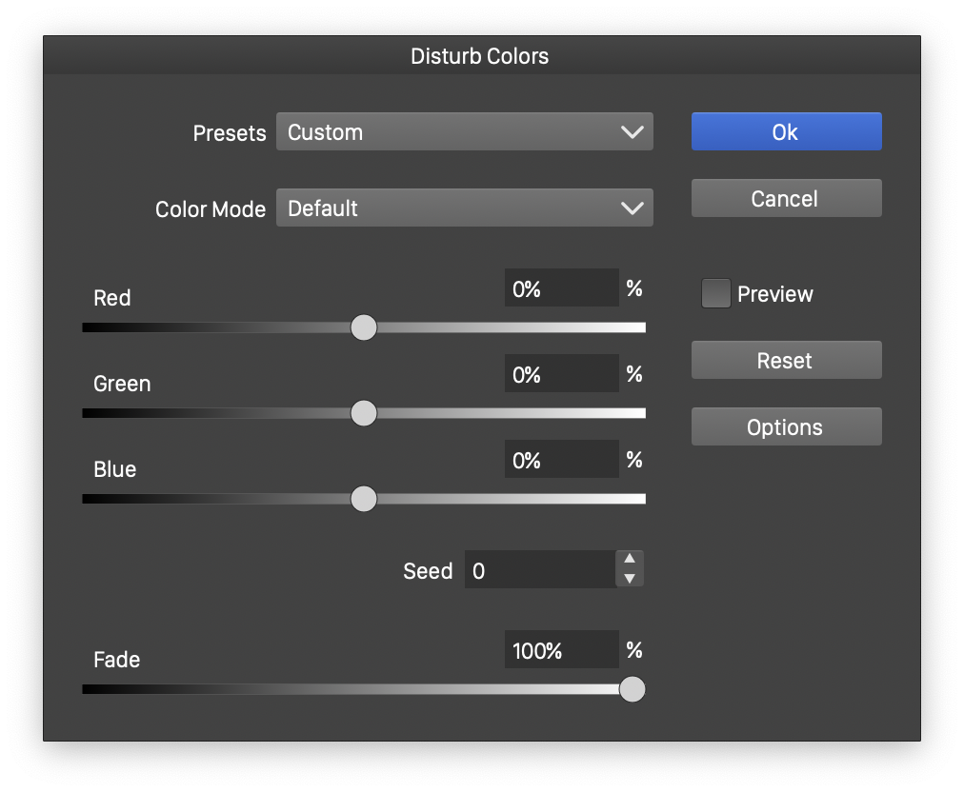The image size is (964, 792).
Task: Click the Presets dropdown chevron arrow
Action: [x=632, y=131]
